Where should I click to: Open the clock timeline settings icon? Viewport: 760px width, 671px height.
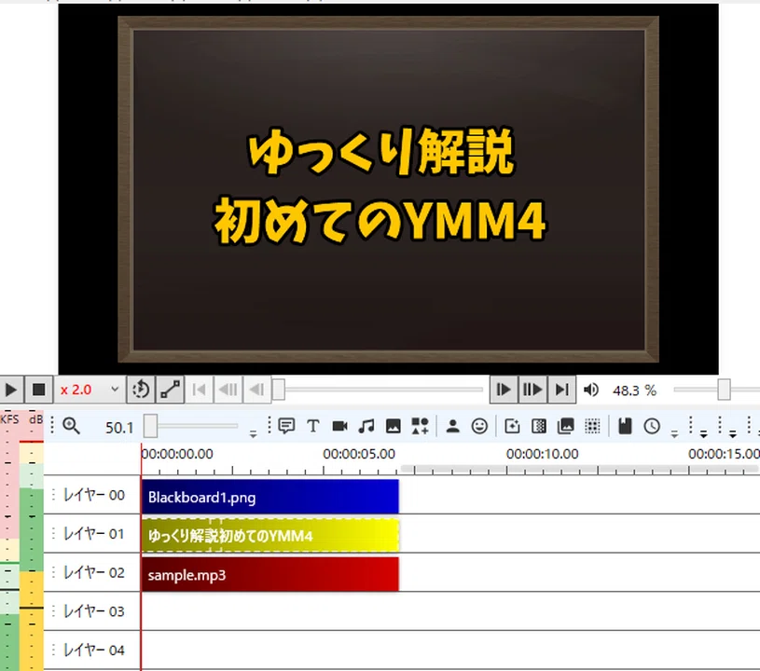coord(652,426)
